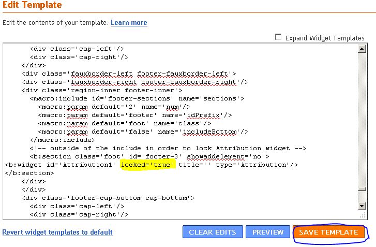Click the scrollbar thumb in the template editor
The width and height of the screenshot is (376, 247).
point(362,189)
